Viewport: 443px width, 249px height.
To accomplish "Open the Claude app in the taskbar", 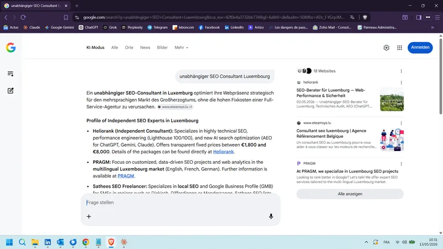I will click(x=123, y=242).
